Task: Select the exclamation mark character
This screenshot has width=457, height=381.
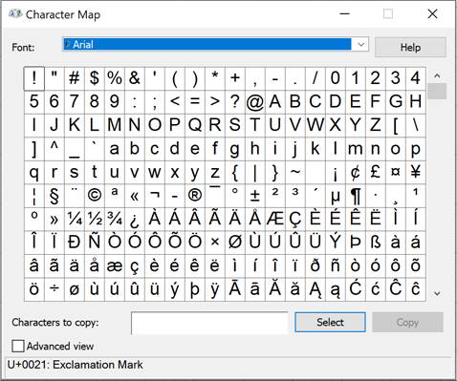Action: point(34,78)
